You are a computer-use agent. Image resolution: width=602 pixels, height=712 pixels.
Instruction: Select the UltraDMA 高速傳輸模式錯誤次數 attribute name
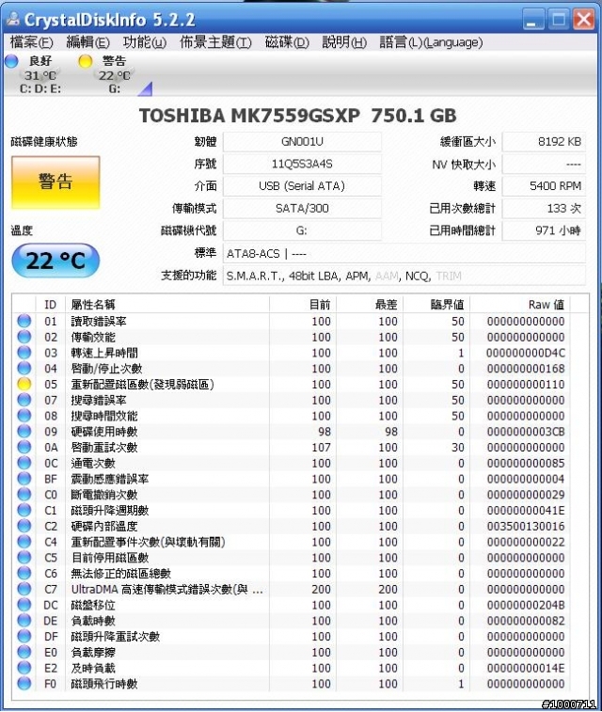pos(167,589)
